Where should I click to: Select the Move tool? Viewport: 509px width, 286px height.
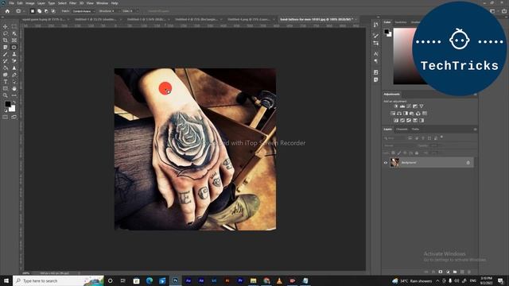[x=6, y=26]
